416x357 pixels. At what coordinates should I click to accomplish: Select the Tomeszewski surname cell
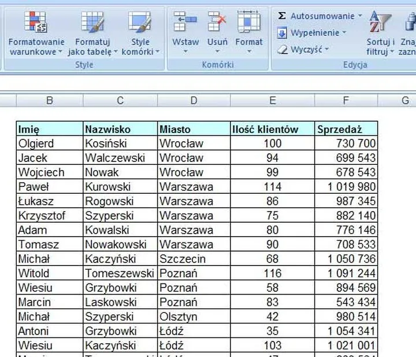[x=120, y=273]
